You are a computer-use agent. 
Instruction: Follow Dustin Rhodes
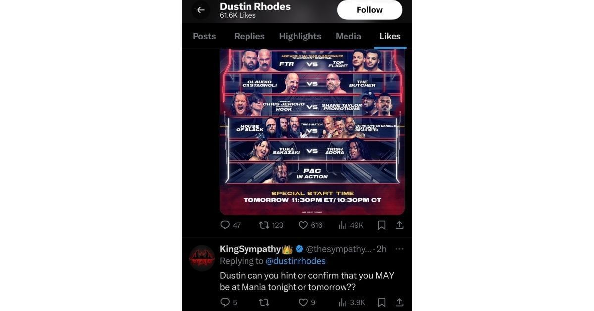370,10
